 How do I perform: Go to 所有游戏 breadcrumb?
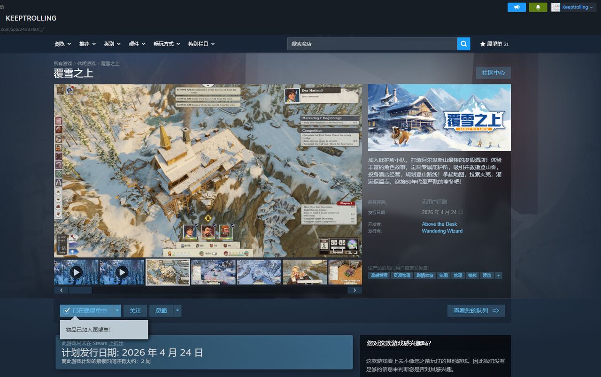(x=63, y=63)
